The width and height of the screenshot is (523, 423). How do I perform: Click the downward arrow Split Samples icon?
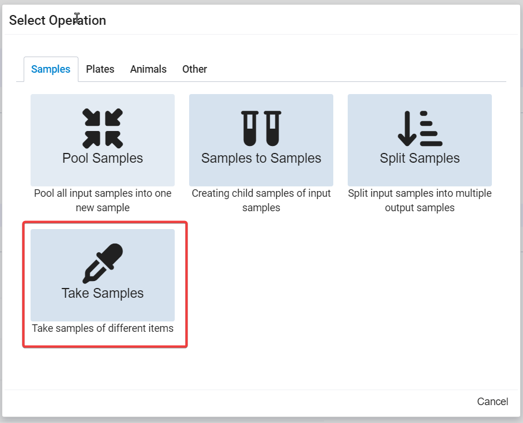[420, 128]
